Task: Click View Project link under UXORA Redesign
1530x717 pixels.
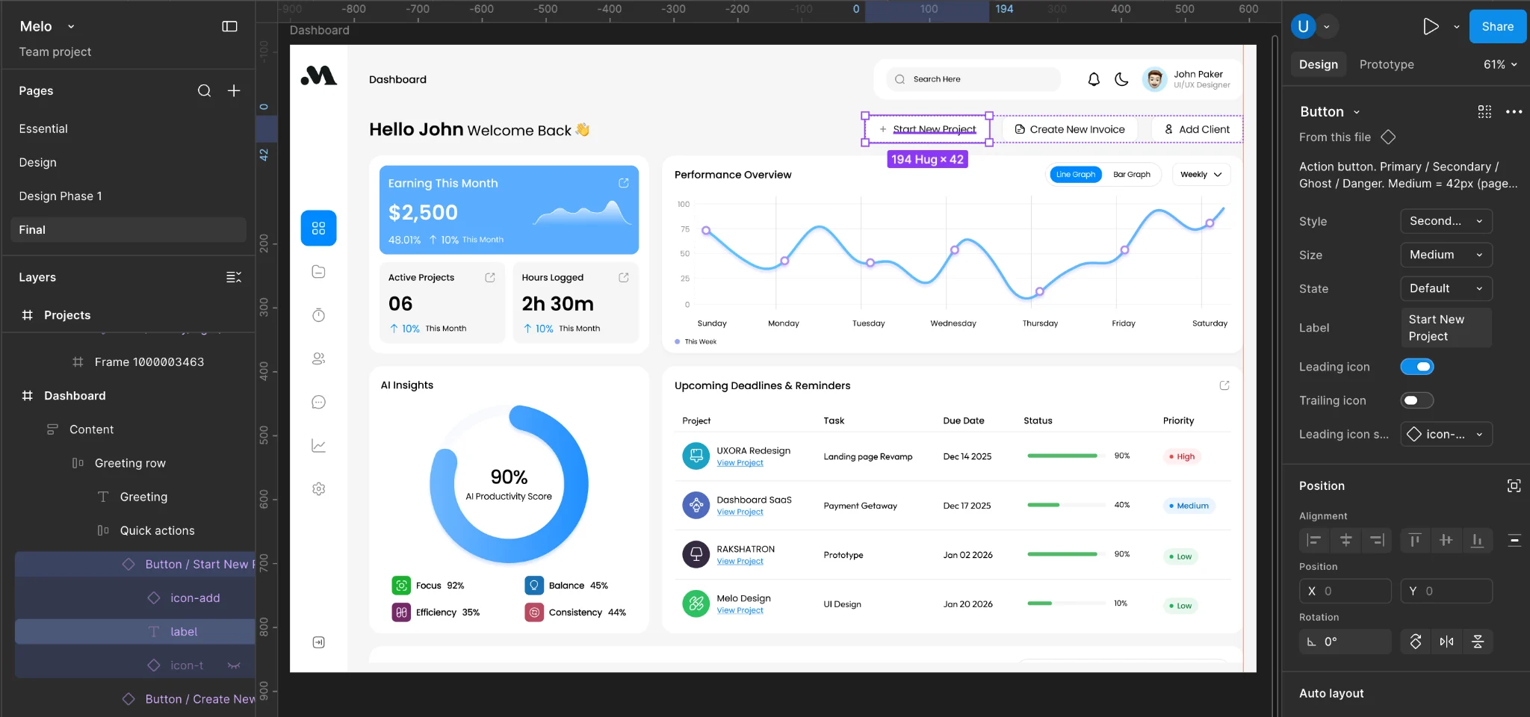Action: pos(740,463)
